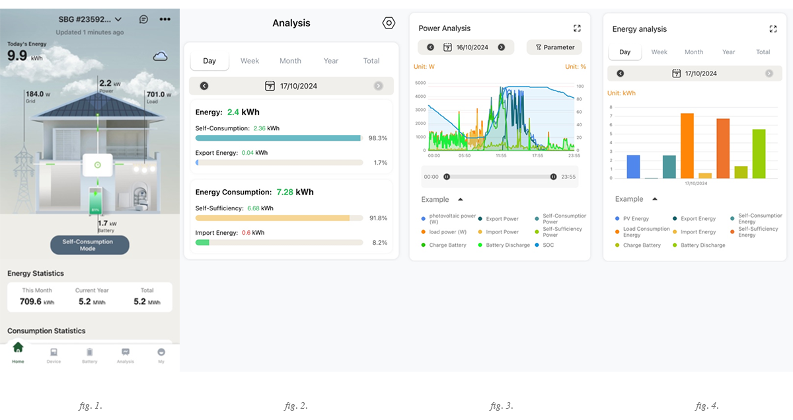Screen dimensions: 793x420
Task: Expand Power Analysis chart to fullscreen
Action: coord(577,28)
